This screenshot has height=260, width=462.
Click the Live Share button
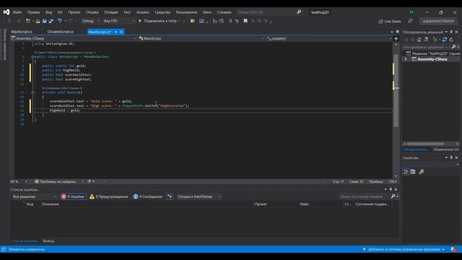(389, 21)
